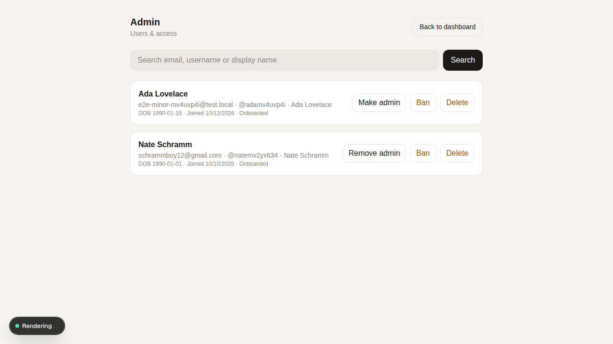Click email e2e-minor-mv4uvp4i@test.local line
613x344 pixels.
(x=235, y=105)
